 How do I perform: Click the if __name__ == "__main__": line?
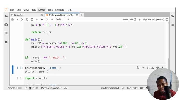[45, 57]
